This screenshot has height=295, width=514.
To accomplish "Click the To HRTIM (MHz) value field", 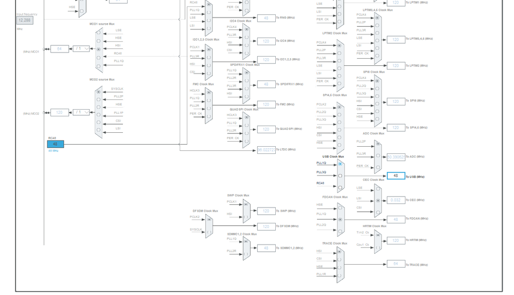I will click(396, 240).
